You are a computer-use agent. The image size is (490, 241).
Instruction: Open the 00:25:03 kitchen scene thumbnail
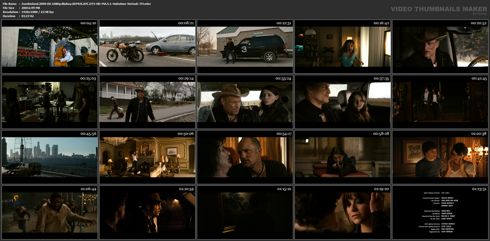(50, 102)
